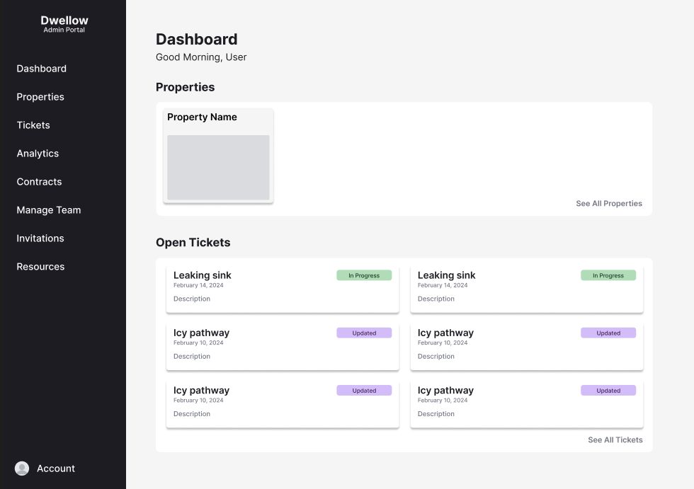This screenshot has width=694, height=489.
Task: Click the Dwellow Admin Portal logo
Action: click(64, 24)
